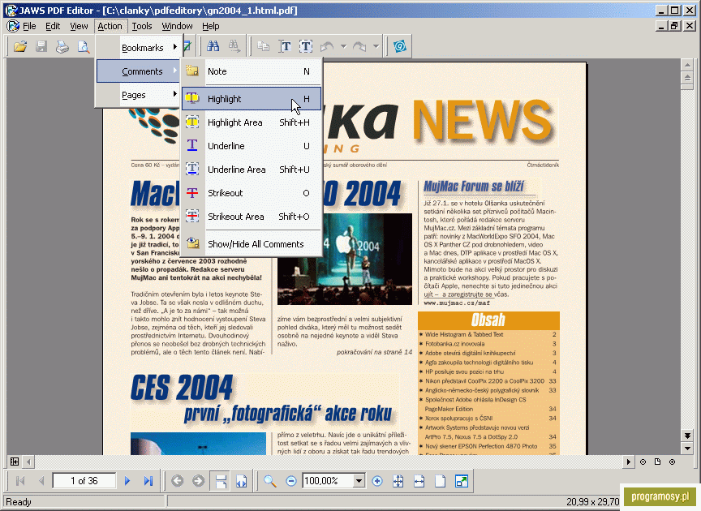The height and width of the screenshot is (511, 701).
Task: Toggle continuous page layout
Action: click(221, 481)
